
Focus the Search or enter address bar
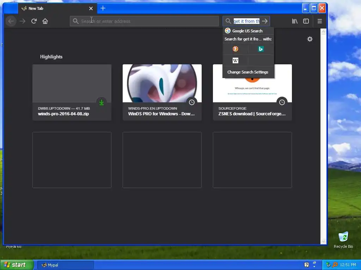(x=144, y=21)
